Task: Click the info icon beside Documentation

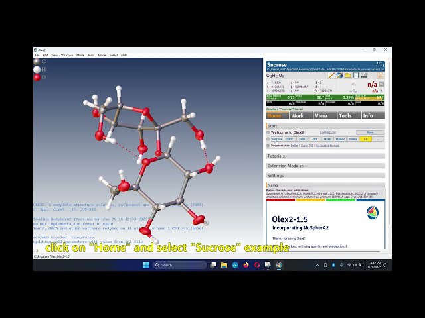Action: pos(268,146)
